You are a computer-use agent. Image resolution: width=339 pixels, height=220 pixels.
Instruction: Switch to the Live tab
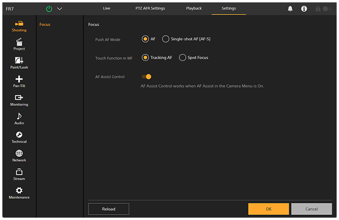106,8
